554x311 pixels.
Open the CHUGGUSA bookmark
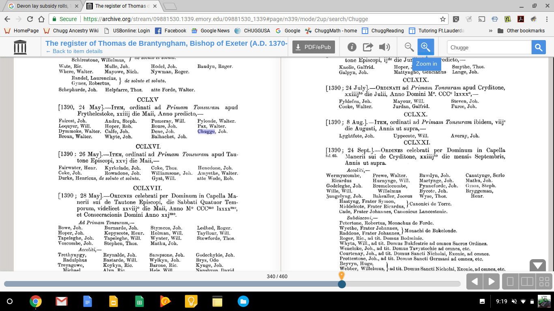tap(252, 31)
